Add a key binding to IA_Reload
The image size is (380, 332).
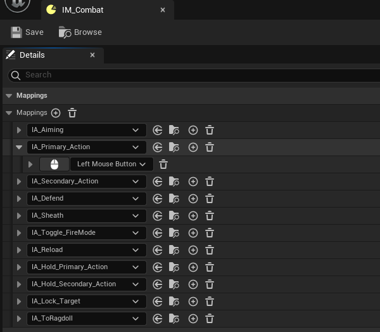point(193,250)
